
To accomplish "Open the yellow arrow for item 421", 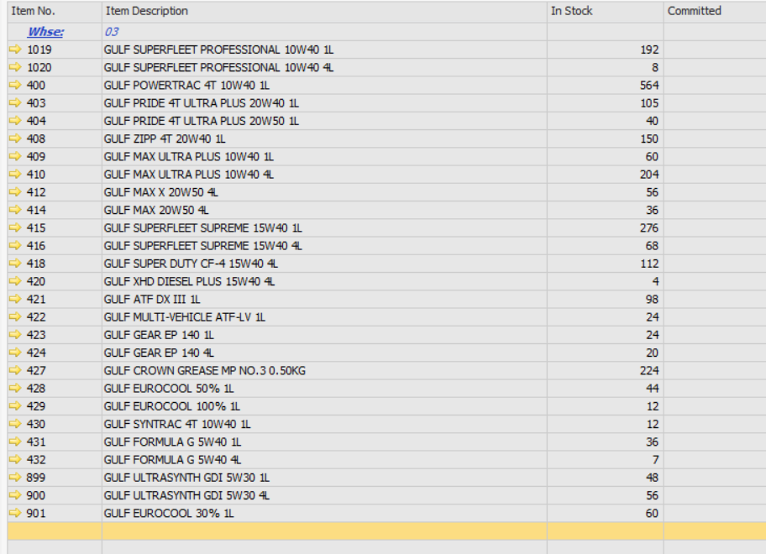I will click(15, 299).
